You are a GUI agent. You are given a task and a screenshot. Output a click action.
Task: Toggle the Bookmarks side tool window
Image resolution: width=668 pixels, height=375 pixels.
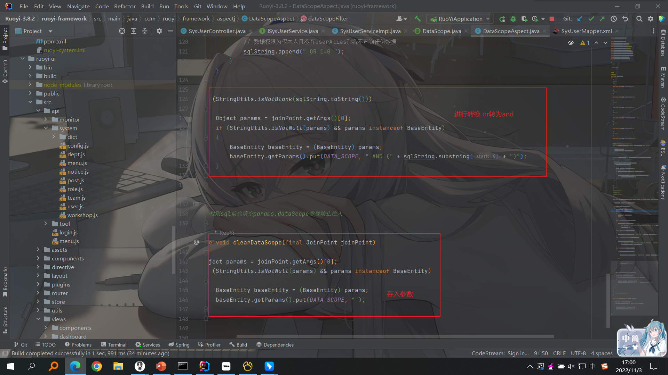tap(5, 281)
